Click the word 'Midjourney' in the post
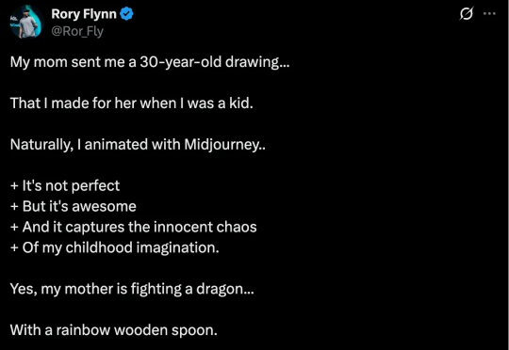509x350 pixels. click(222, 145)
